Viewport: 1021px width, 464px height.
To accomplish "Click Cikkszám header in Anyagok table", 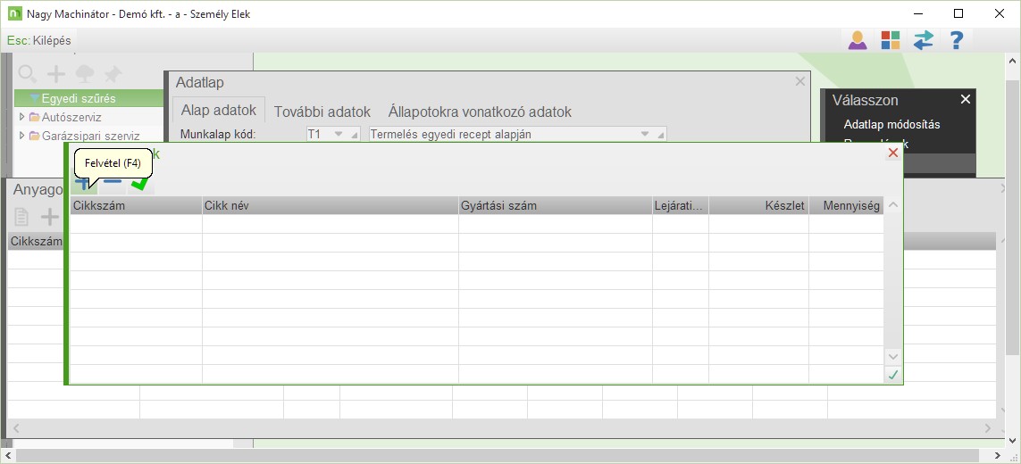I will [37, 242].
